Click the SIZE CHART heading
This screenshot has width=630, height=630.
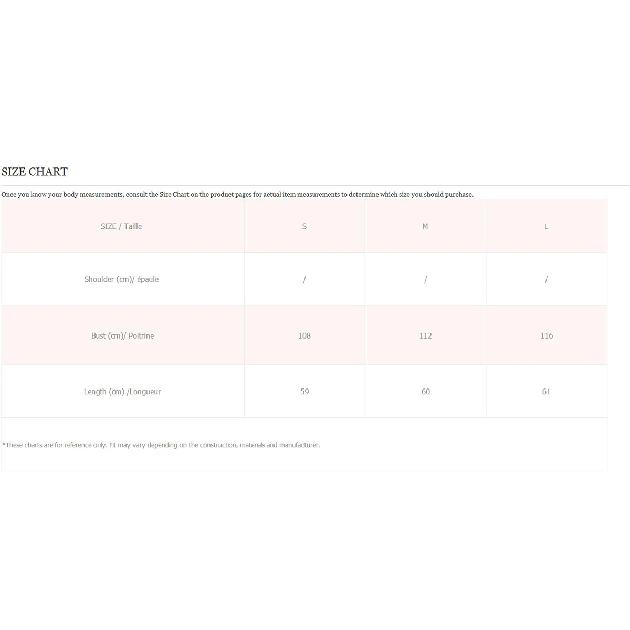[35, 172]
